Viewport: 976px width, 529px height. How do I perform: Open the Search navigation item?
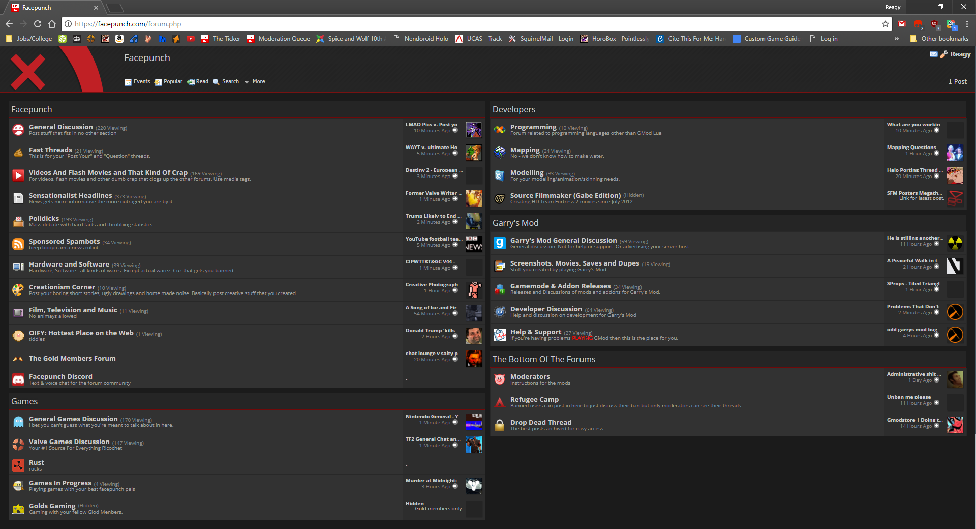coord(226,82)
